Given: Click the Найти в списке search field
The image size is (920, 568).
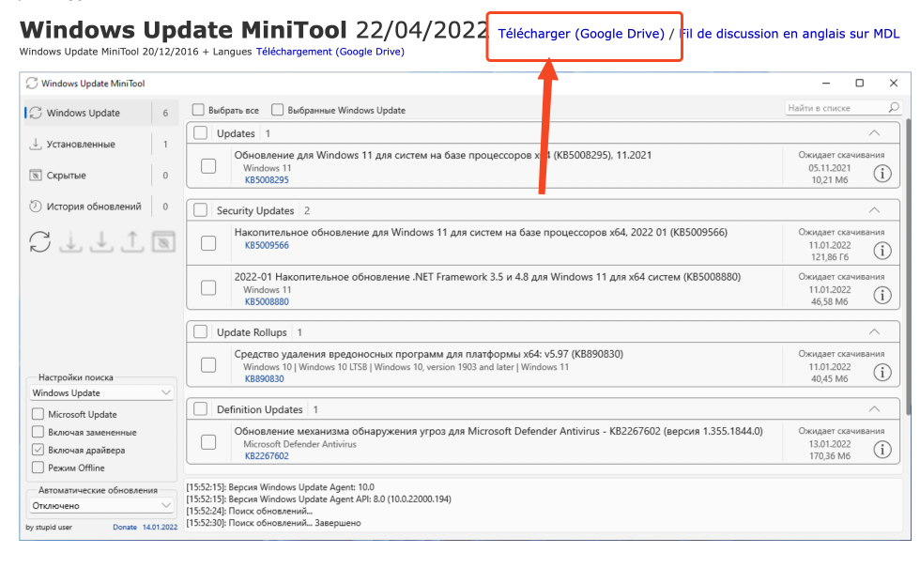Looking at the screenshot, I should coord(834,108).
